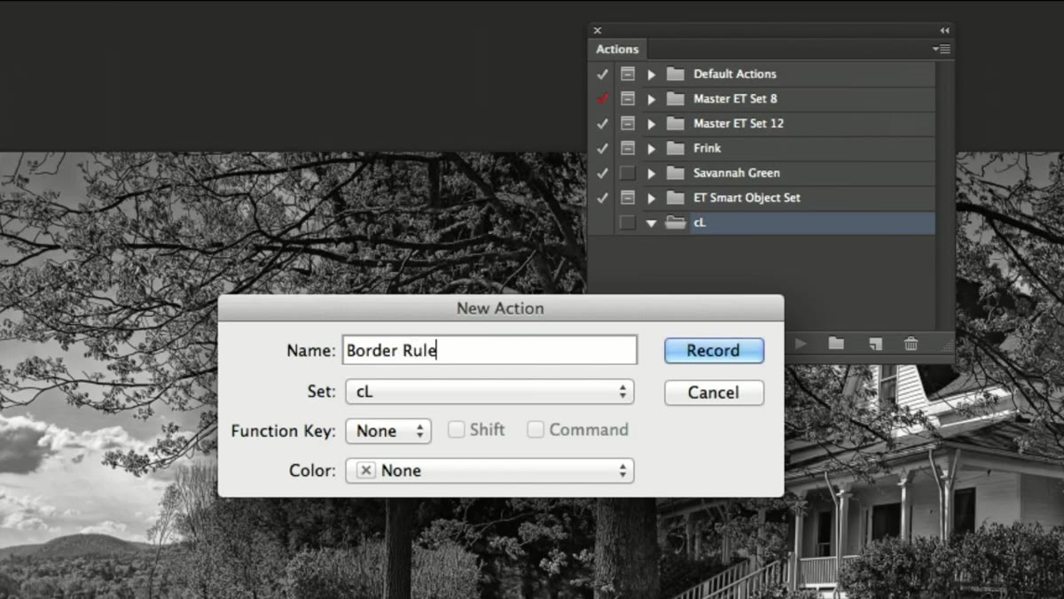Switch to the Actions tab

[x=617, y=50]
